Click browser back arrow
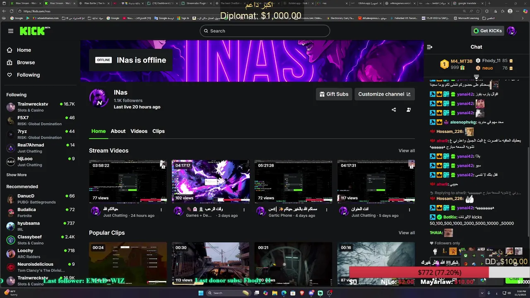Viewport: 530px width, 298px height. point(4,12)
